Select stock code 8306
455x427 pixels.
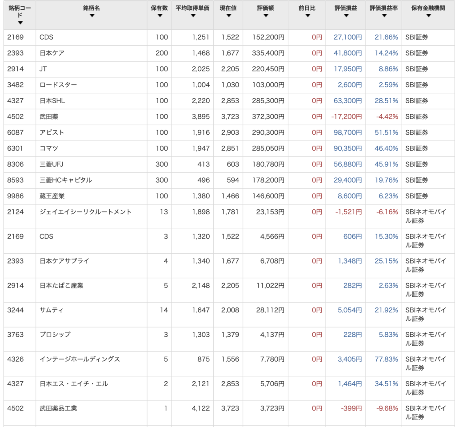[16, 164]
